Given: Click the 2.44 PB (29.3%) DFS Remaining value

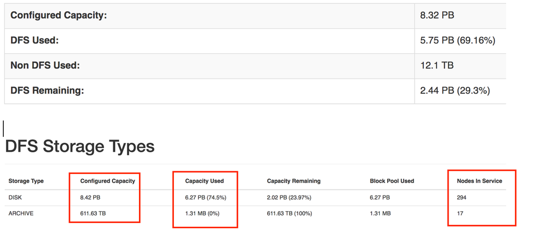Looking at the screenshot, I should (x=455, y=91).
